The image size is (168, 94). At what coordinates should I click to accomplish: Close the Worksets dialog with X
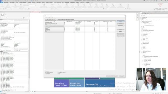(124, 16)
